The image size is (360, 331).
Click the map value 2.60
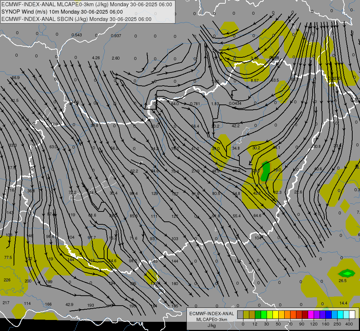116,58
